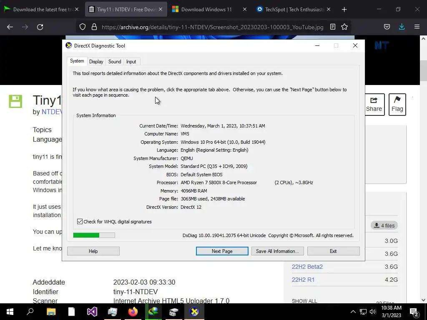Click the green DxDiag progress bar
This screenshot has height=320, width=427.
[94, 235]
